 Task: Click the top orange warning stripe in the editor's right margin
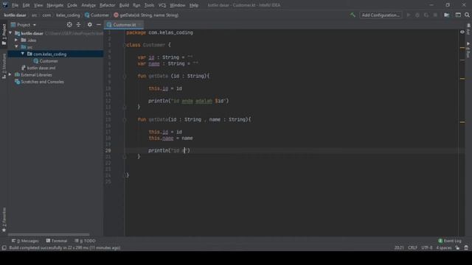(462, 47)
